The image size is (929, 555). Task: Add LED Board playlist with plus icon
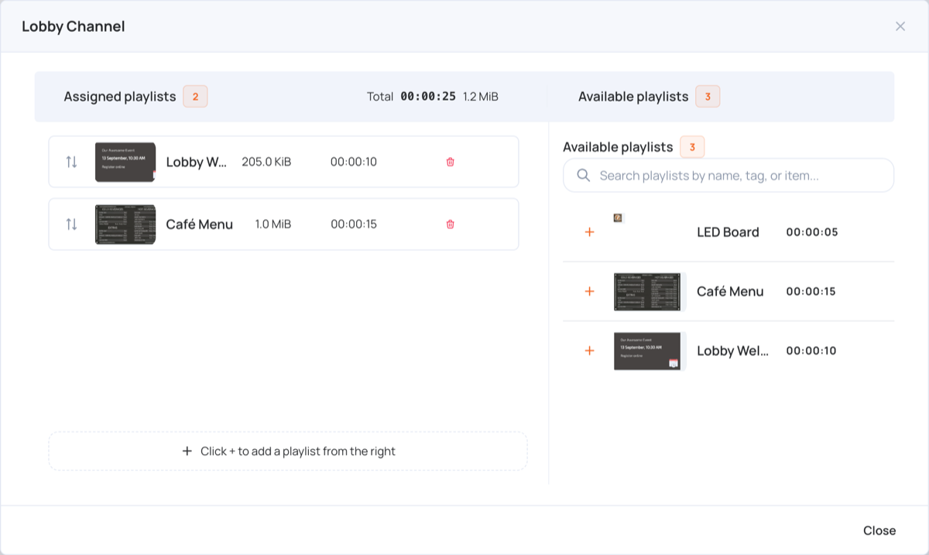point(589,232)
